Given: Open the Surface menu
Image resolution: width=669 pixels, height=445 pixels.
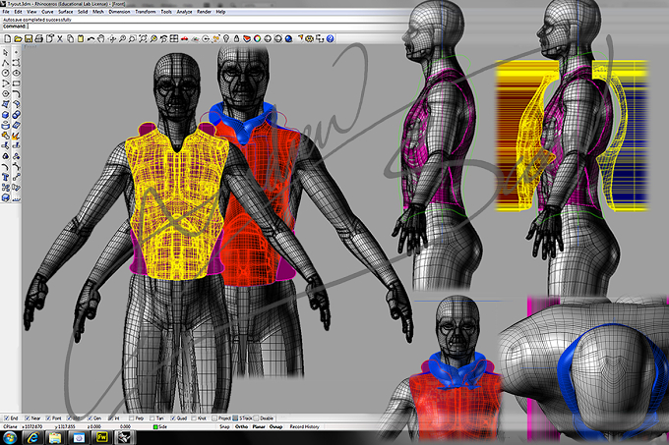Looking at the screenshot, I should coord(65,12).
